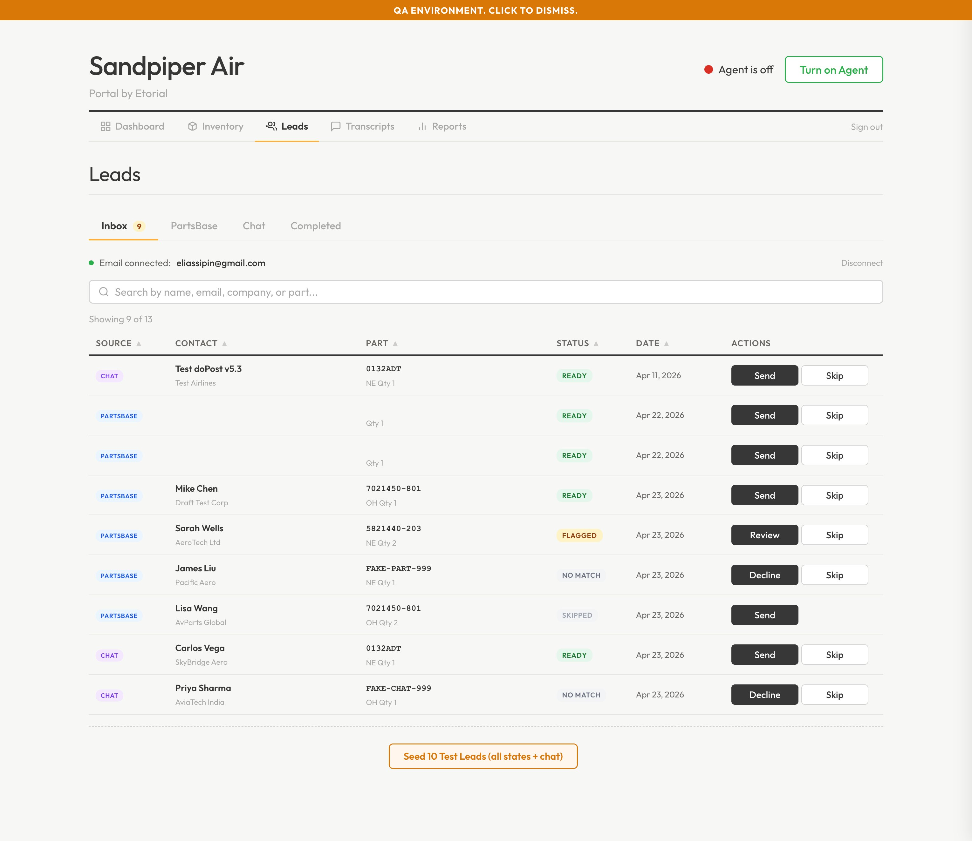
Task: Open the Inventory tab
Action: coord(216,126)
